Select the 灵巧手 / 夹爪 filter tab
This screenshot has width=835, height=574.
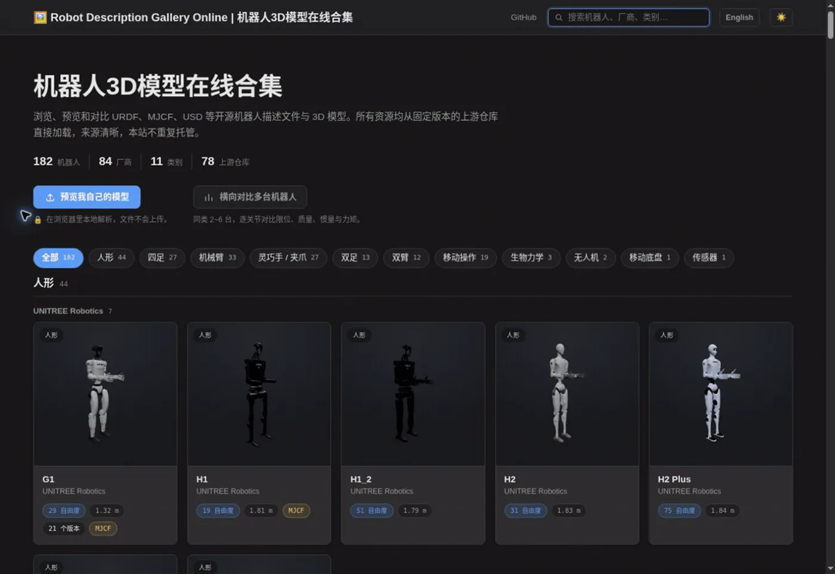click(288, 258)
